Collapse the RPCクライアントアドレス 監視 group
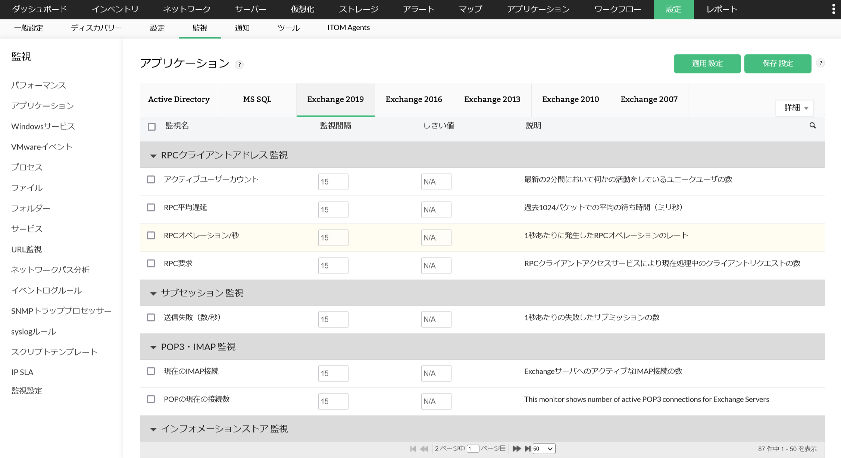Screen dimensions: 841x458 153,156
